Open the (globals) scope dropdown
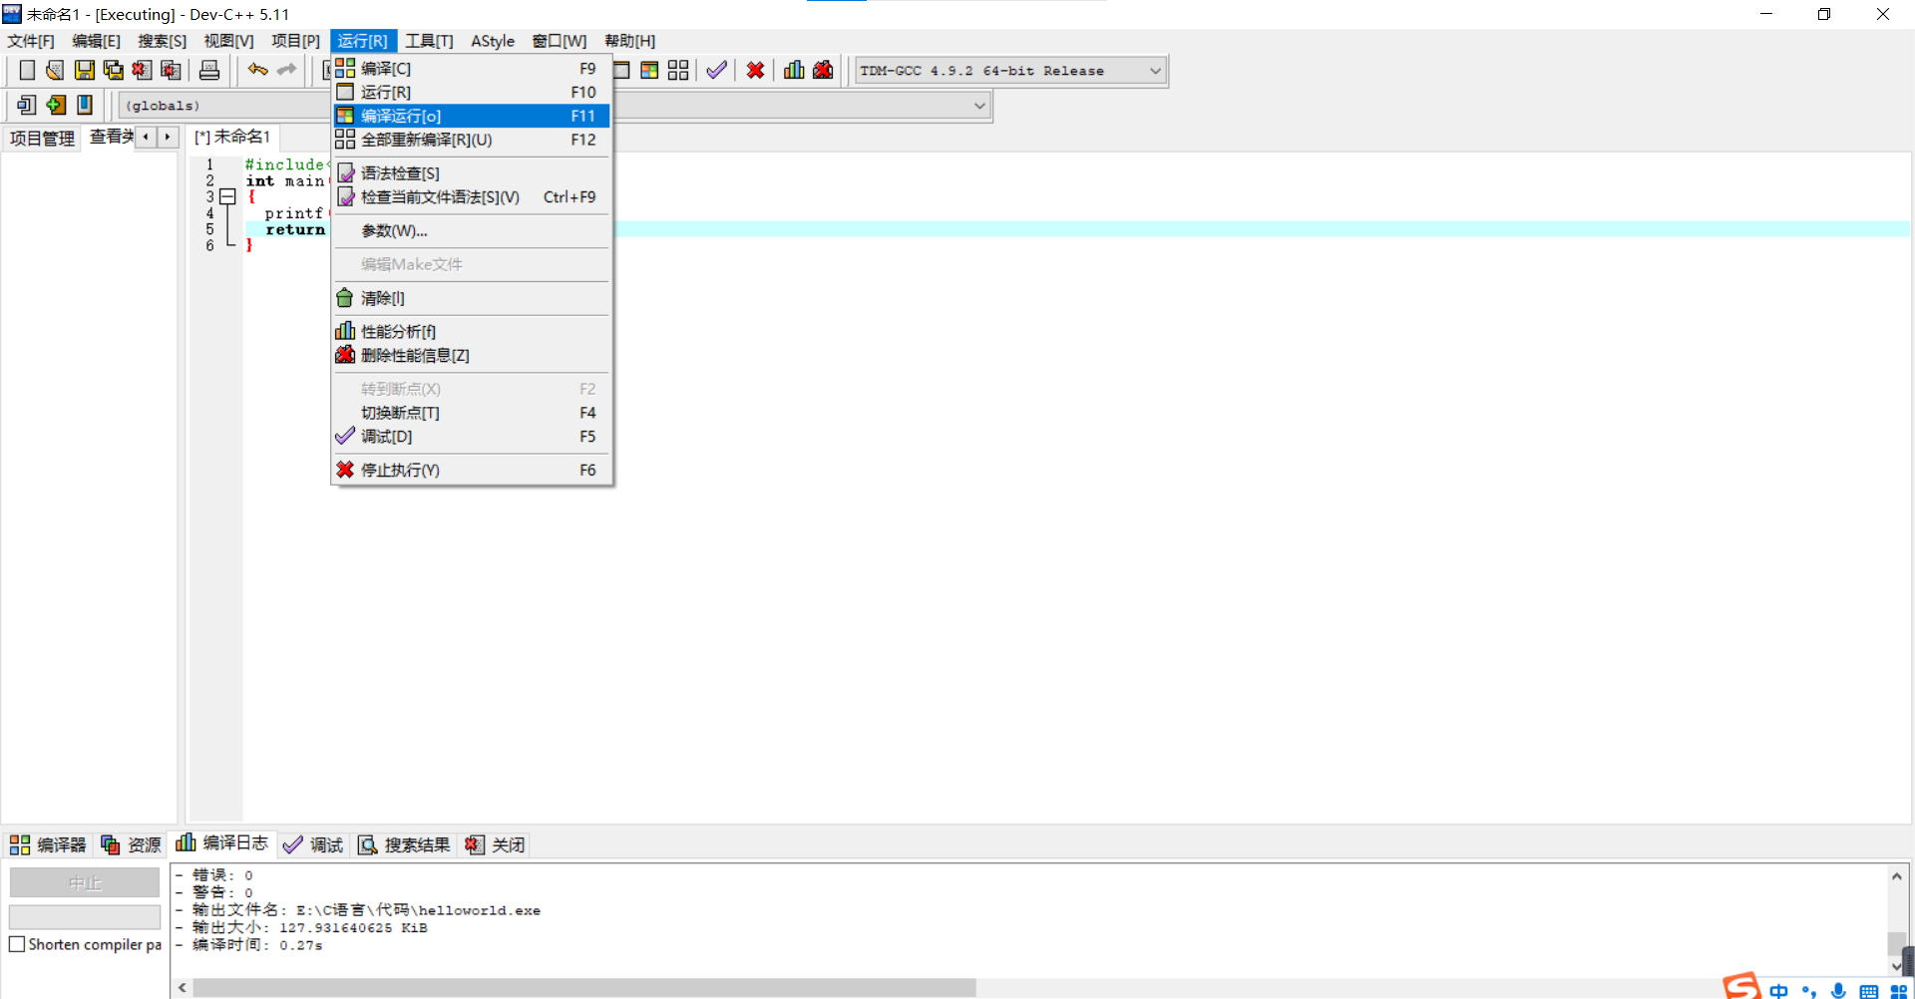The width and height of the screenshot is (1915, 999). 224,106
